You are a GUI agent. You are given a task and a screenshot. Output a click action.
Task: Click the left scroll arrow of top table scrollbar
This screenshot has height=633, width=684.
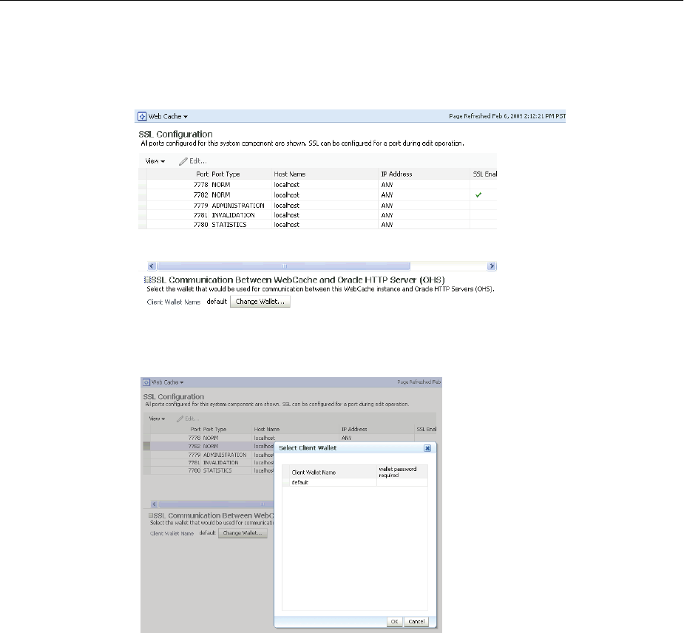point(152,266)
